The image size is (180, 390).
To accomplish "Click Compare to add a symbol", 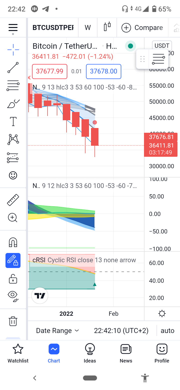I will point(142,27).
